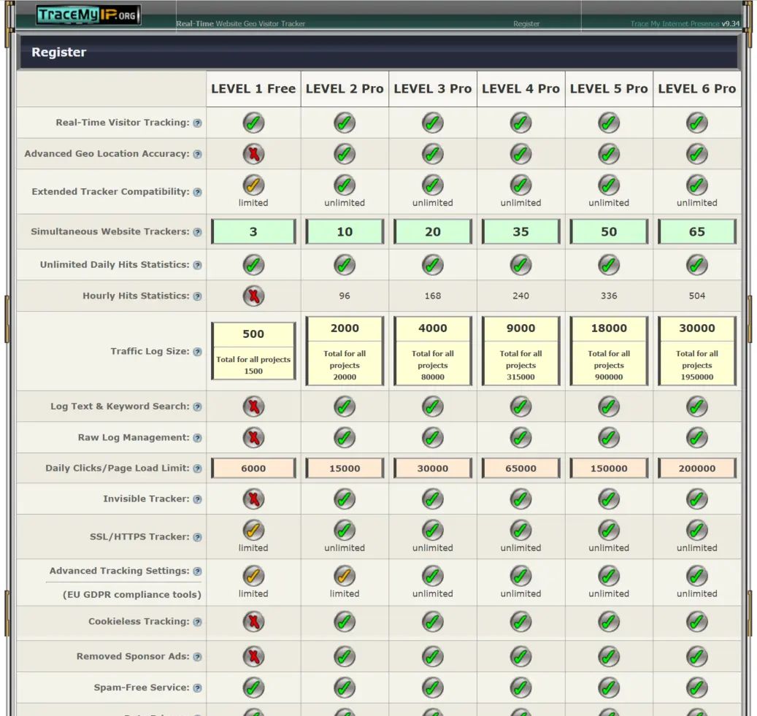This screenshot has width=757, height=716.
Task: Click the EU GDPR compliance tools label
Action: (x=132, y=595)
